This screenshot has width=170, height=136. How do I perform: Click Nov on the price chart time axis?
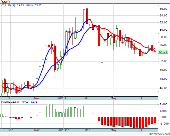37,98
